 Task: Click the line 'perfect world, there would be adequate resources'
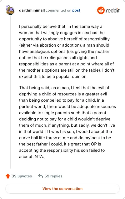click(67, 106)
